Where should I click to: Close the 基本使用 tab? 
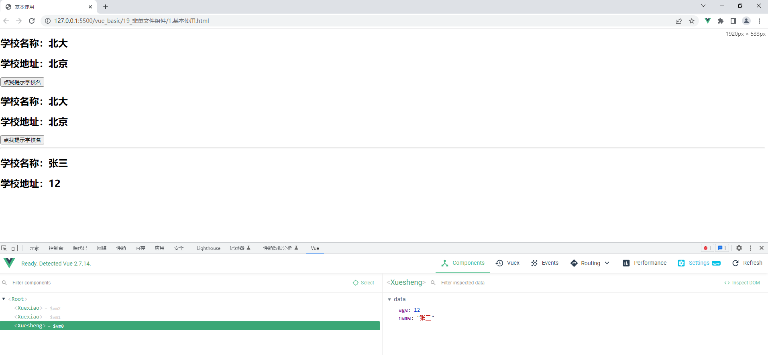[90, 7]
